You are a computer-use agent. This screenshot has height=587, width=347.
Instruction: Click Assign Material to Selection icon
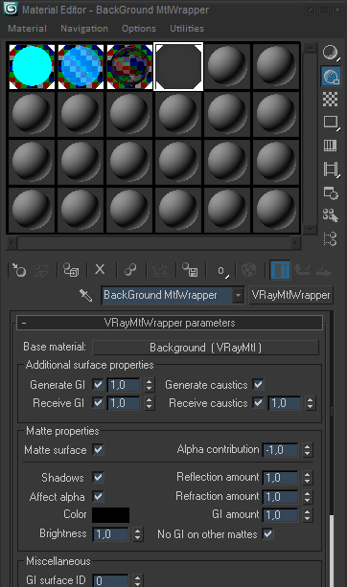(x=71, y=269)
